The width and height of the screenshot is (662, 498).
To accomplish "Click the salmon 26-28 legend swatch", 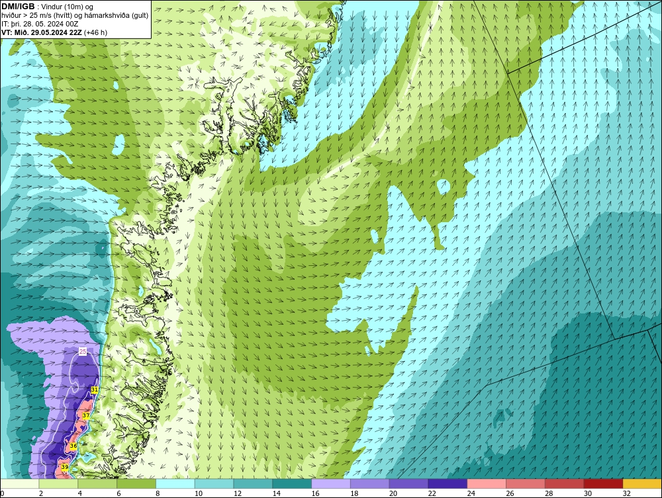I will (526, 483).
